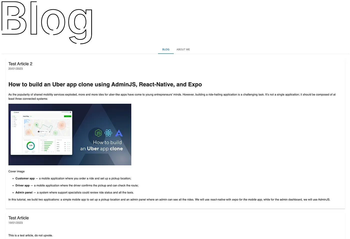
Task: Open the Test Article 2 heading
Action: click(x=20, y=64)
